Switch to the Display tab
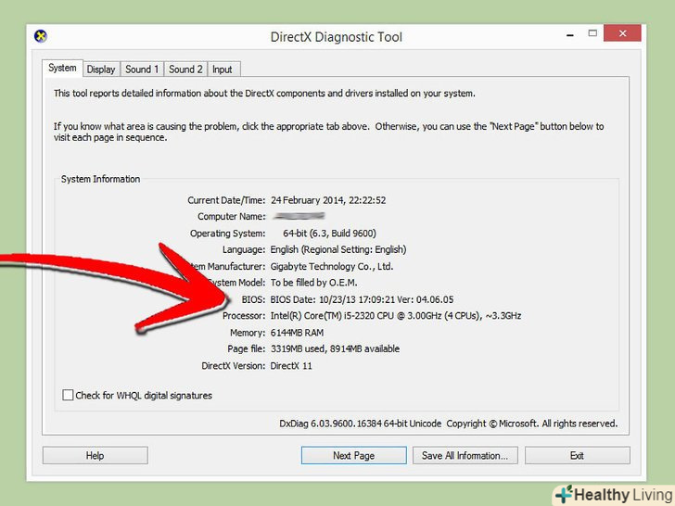 click(x=101, y=70)
